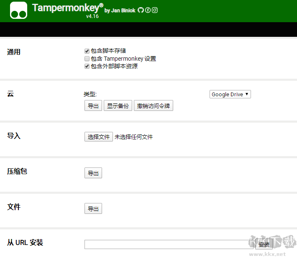This screenshot has height=257, width=297.
Task: Export scripts via 压缩包 导出 button
Action: coord(93,173)
